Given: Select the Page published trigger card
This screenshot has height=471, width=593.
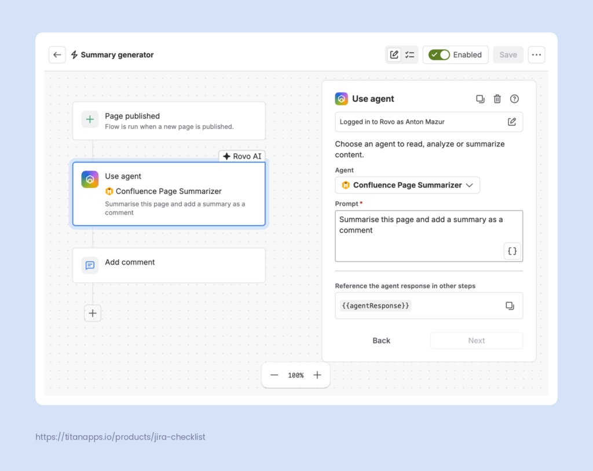Looking at the screenshot, I should pyautogui.click(x=169, y=121).
